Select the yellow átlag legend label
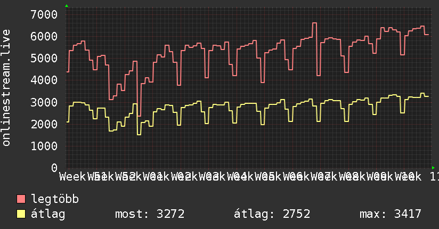The width and height of the screenshot is (439, 229). (x=48, y=214)
